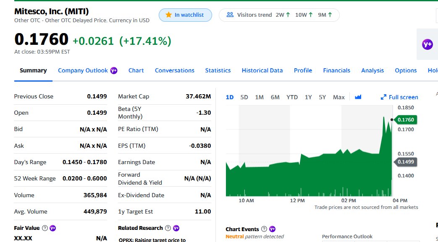Select the Summary tab
Image resolution: width=438 pixels, height=242 pixels.
[33, 70]
